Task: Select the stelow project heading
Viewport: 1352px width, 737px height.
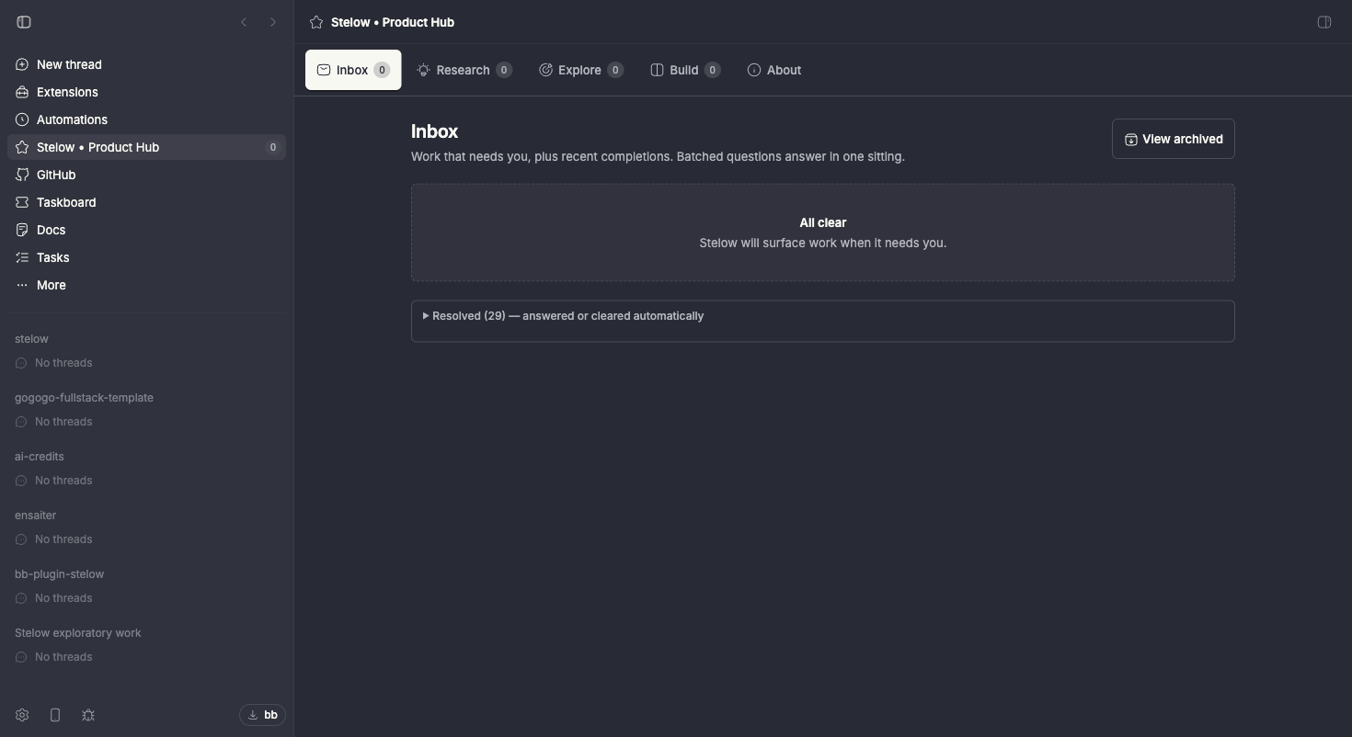Action: (31, 339)
